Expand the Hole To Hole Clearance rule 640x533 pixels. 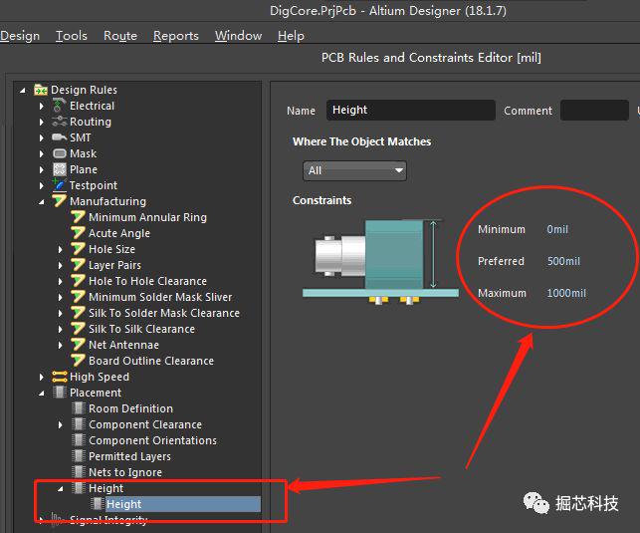pyautogui.click(x=61, y=281)
